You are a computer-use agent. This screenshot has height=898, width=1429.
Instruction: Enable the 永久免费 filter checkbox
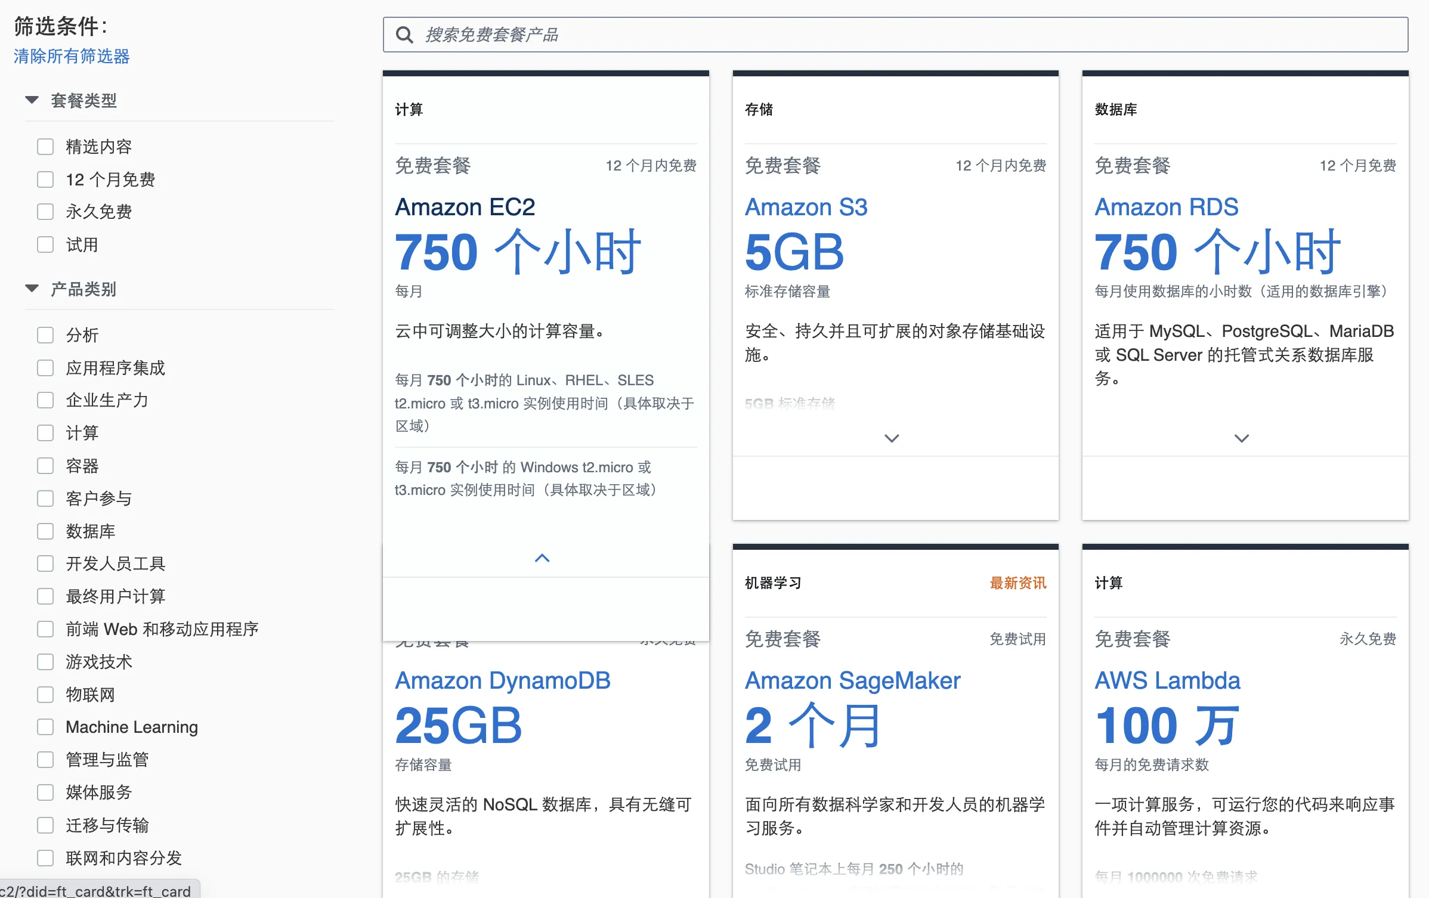pos(45,212)
